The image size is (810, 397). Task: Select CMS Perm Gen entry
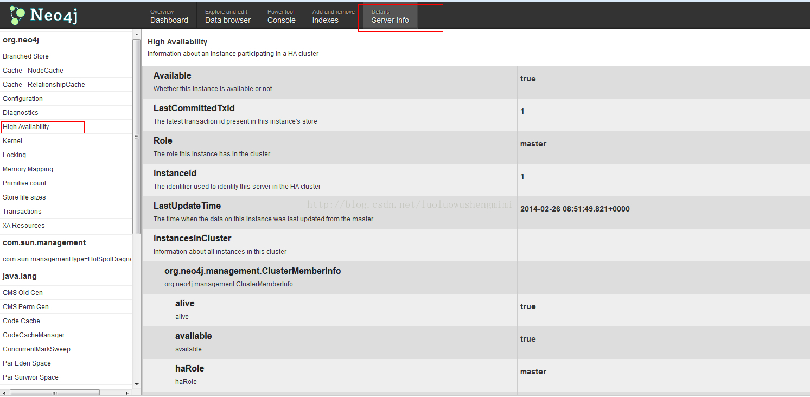[25, 307]
